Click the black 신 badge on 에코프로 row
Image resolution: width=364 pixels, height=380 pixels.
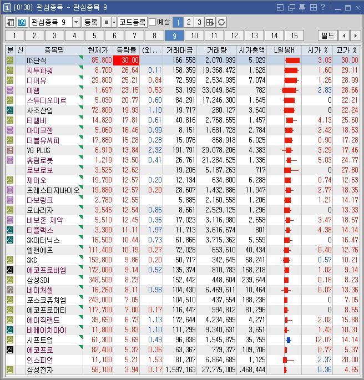(x=10, y=349)
